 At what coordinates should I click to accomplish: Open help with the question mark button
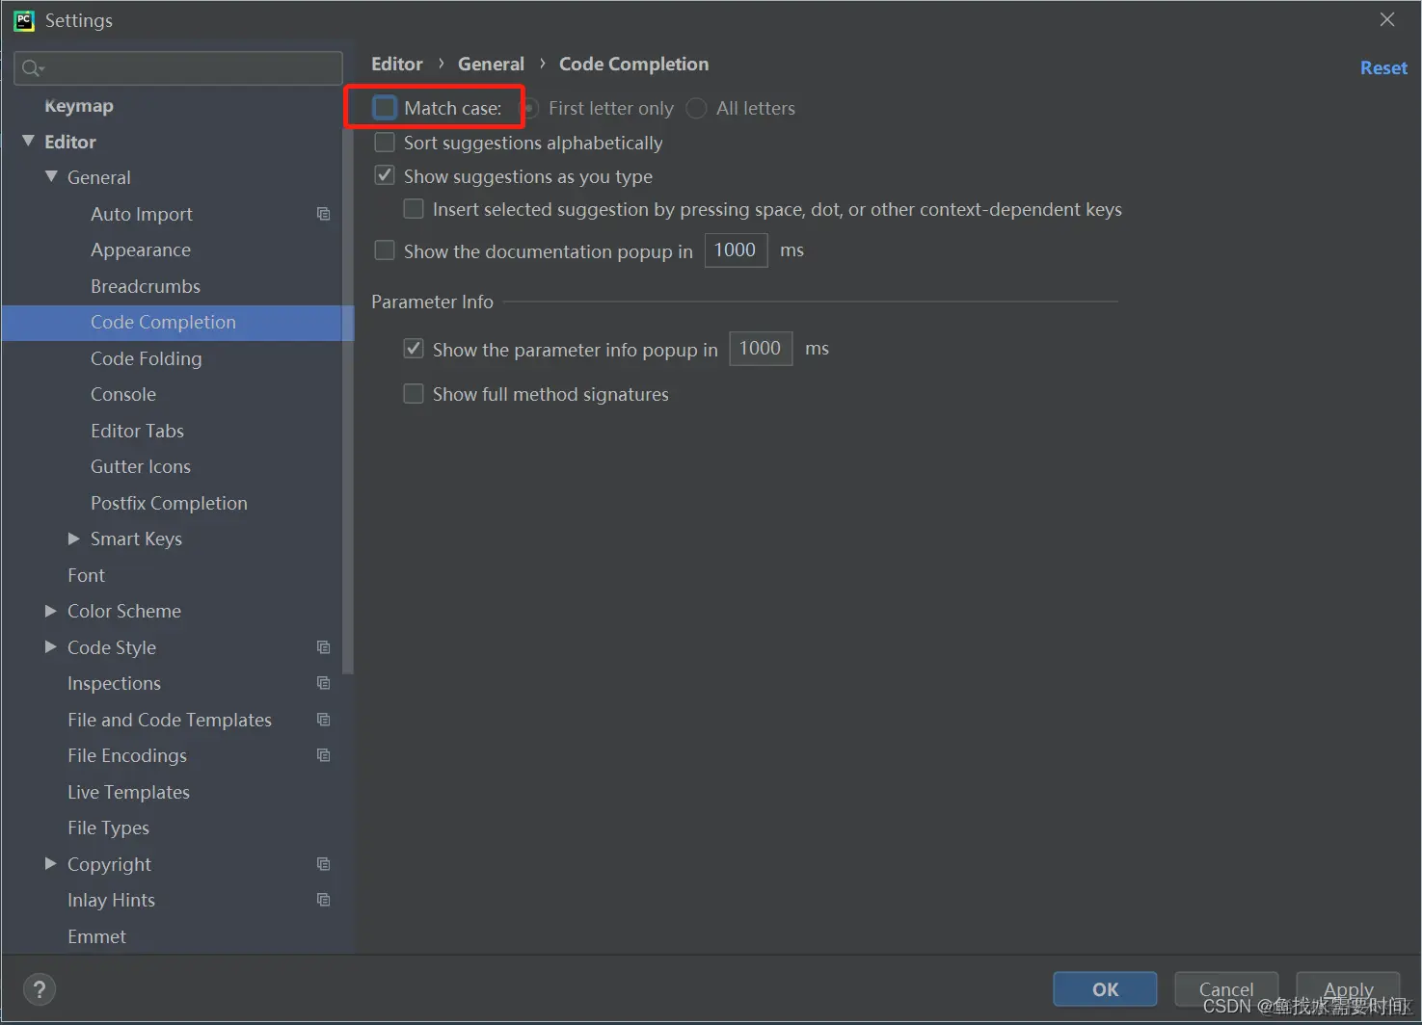(x=40, y=989)
